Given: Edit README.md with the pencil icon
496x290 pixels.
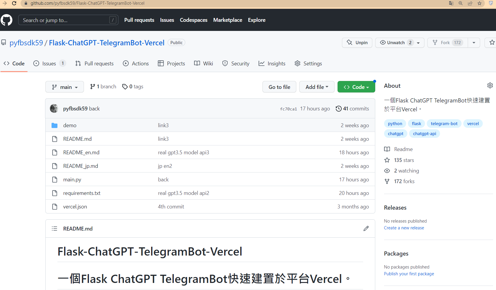Looking at the screenshot, I should (366, 228).
